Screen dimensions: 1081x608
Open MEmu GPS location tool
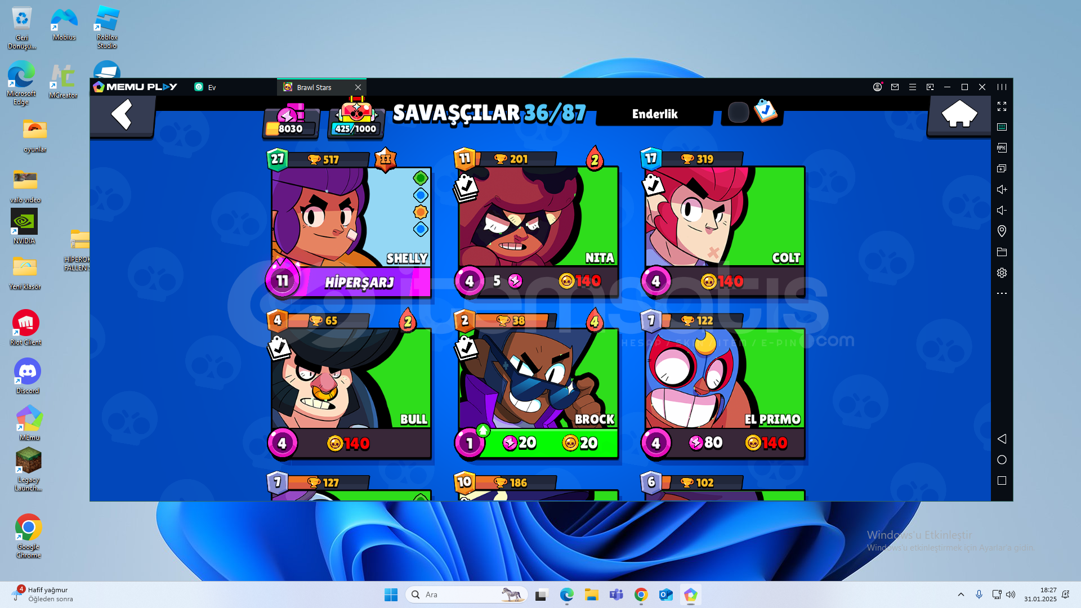1002,231
